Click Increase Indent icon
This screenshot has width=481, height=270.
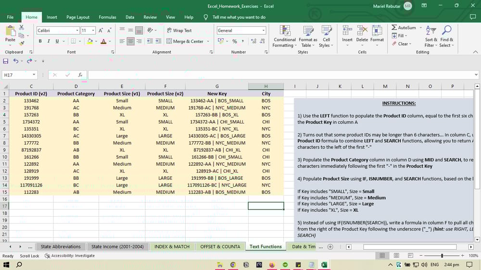point(158,41)
